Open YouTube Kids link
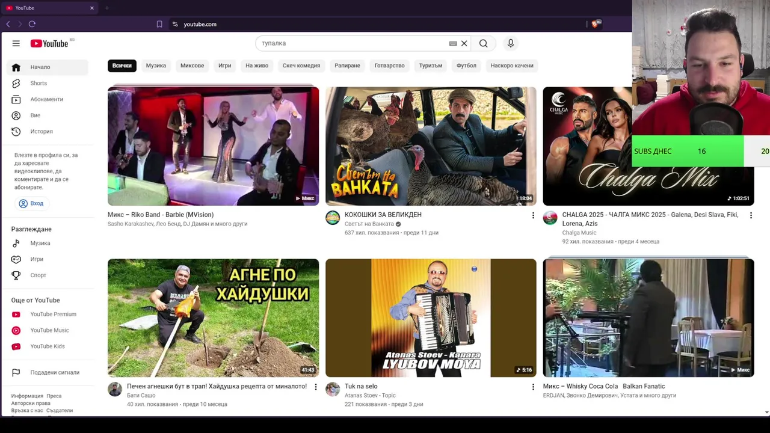The image size is (770, 433). tap(48, 346)
